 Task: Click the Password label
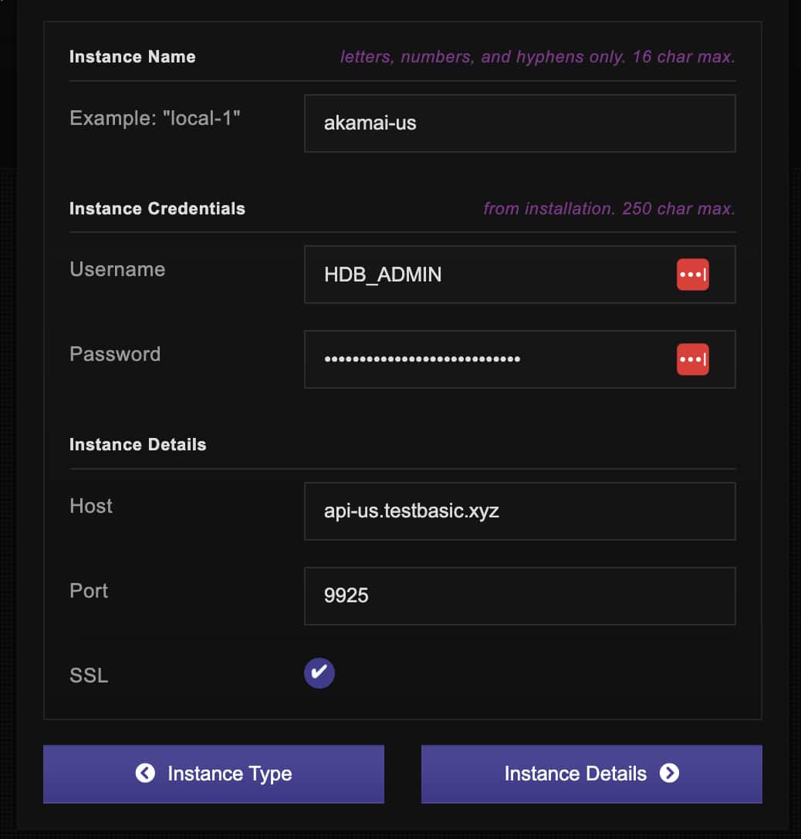(x=115, y=354)
